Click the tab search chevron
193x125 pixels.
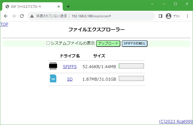pos(152,4)
